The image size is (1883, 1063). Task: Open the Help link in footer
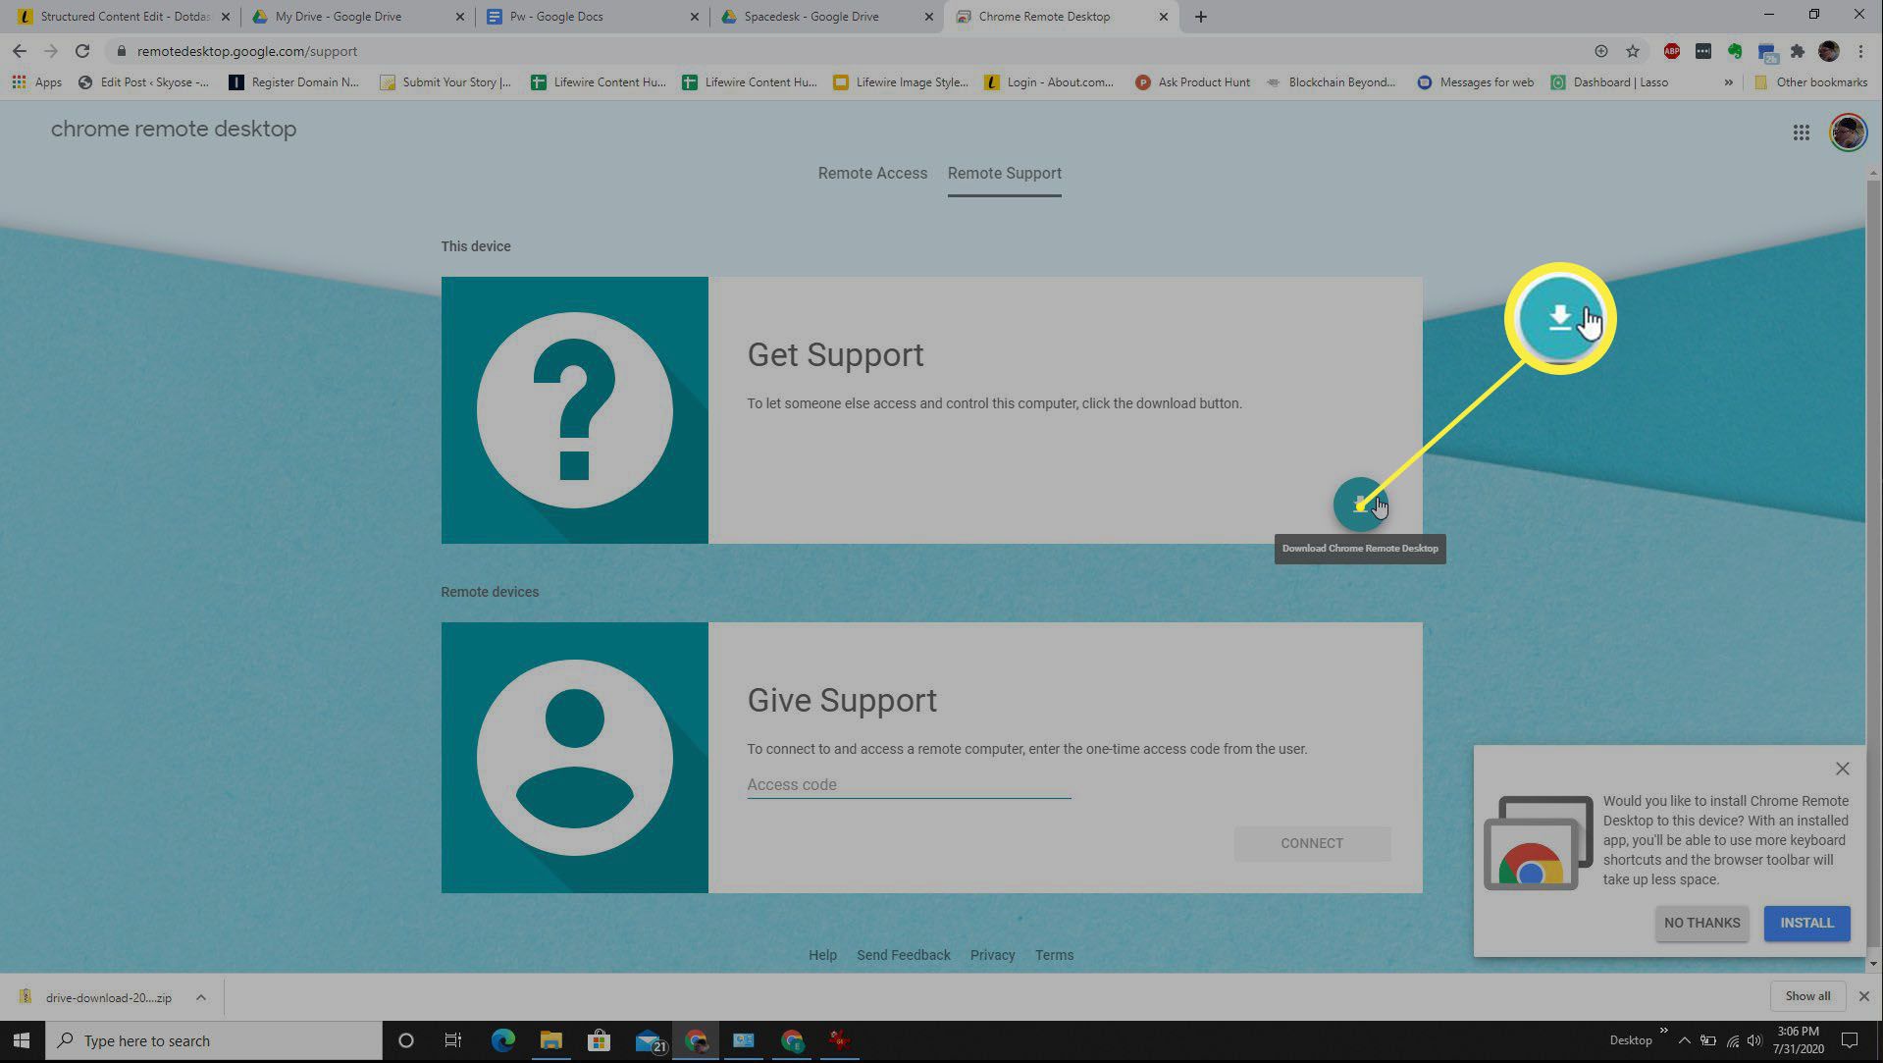(822, 955)
